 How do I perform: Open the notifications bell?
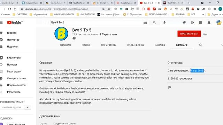coord(209,23)
